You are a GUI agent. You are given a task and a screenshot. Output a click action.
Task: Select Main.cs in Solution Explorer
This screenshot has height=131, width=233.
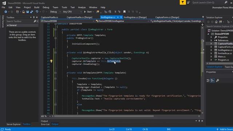point(222,57)
